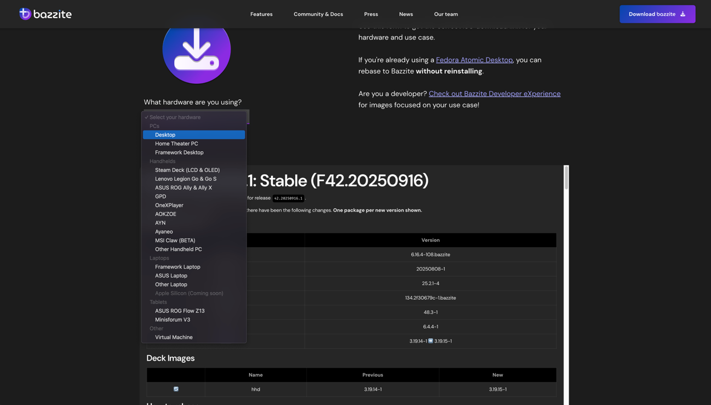Screen dimensions: 711x405
Task: Click the "What hardware are you using?" label
Action: click(x=193, y=102)
